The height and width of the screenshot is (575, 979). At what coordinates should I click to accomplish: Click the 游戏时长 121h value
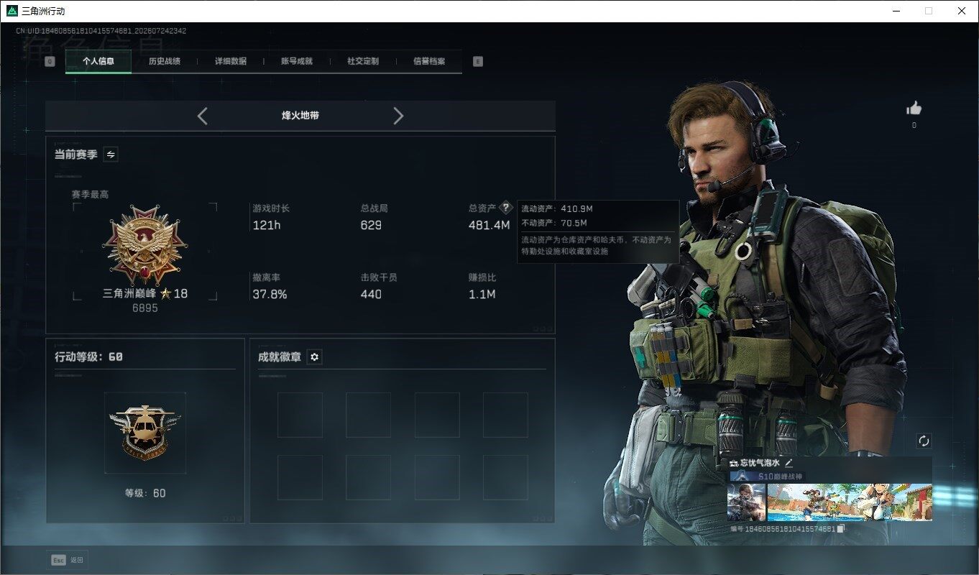pos(266,226)
